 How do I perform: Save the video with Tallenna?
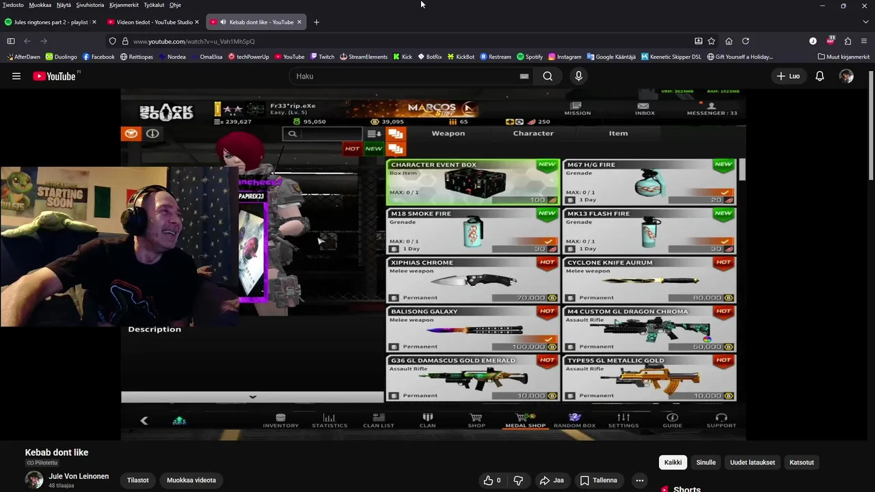coord(599,480)
